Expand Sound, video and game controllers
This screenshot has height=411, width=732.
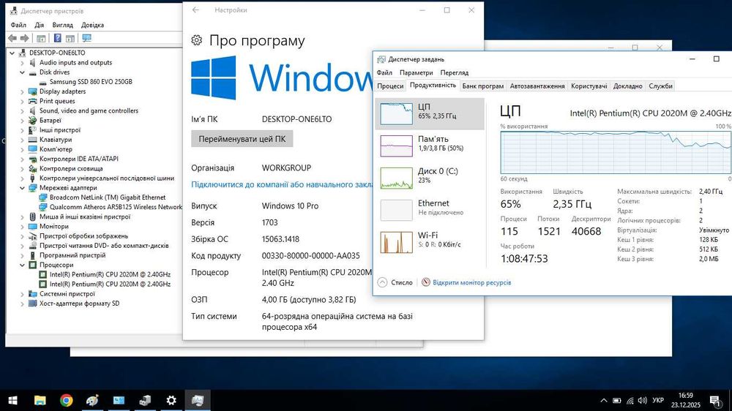[22, 111]
